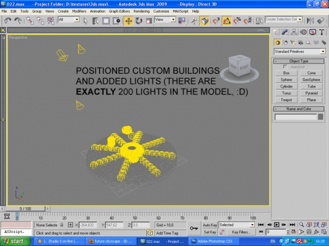Screen dimensions: 329x246
Task: Toggle Spinner Snap button
Action: pos(247,21)
